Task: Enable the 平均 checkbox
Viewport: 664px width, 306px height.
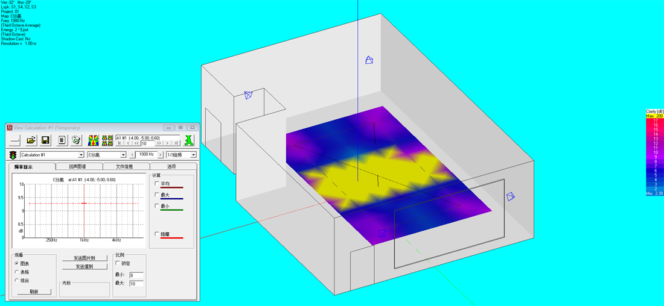Action: (158, 184)
